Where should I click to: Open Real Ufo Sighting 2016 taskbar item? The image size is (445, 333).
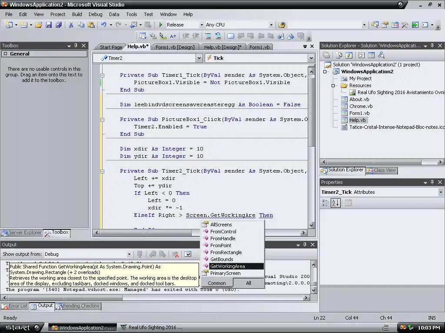pos(152,328)
